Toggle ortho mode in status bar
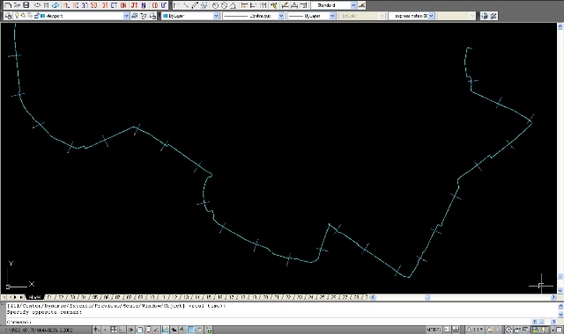 point(122,330)
